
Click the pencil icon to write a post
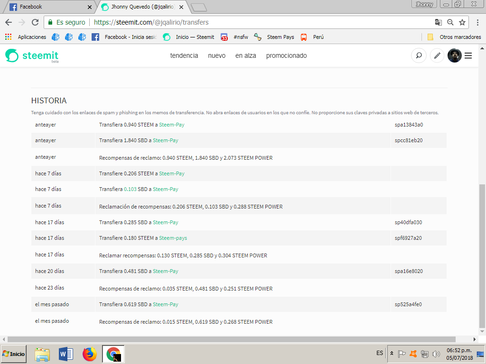click(x=437, y=56)
